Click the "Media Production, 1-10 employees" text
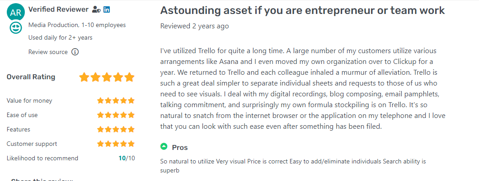This screenshot has height=181, width=479. pyautogui.click(x=77, y=25)
